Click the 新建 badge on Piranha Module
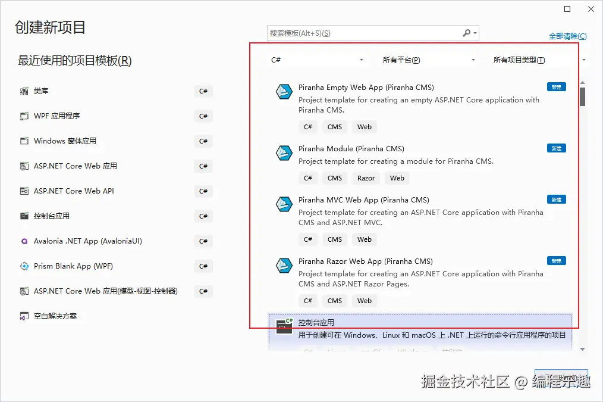603x402 pixels. point(557,148)
